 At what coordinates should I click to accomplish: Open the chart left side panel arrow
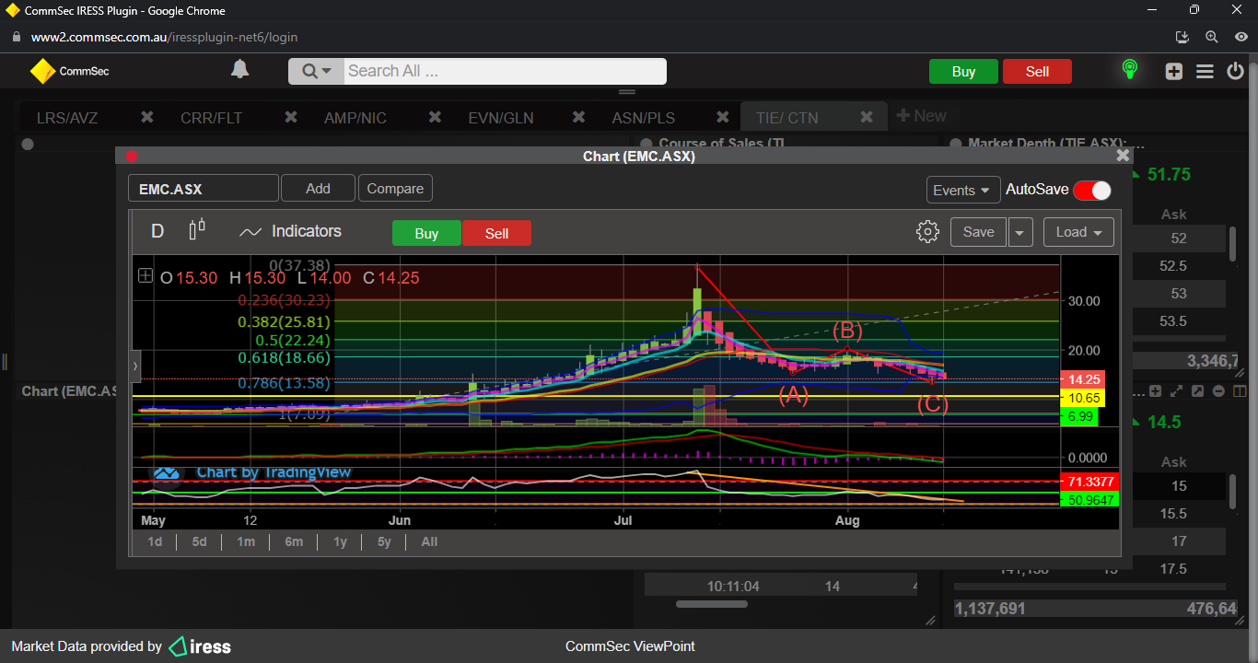tap(135, 366)
